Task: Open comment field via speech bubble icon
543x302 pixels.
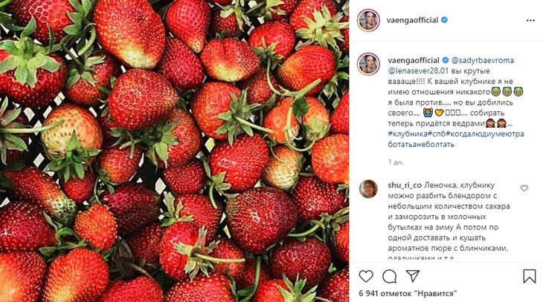Action: pyautogui.click(x=389, y=276)
